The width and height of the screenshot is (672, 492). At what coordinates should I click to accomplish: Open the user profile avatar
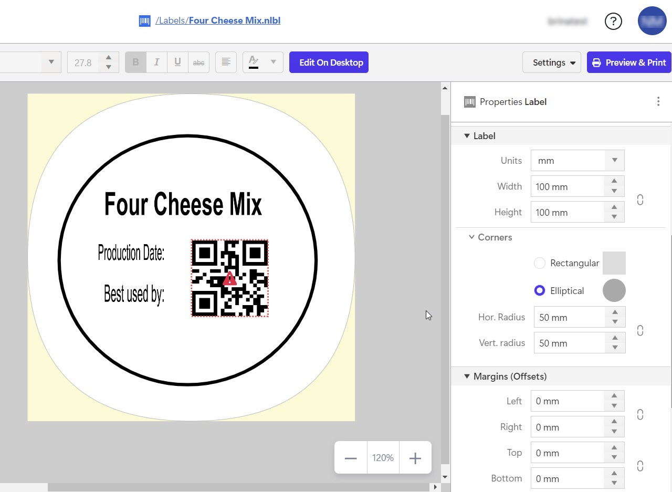point(652,21)
